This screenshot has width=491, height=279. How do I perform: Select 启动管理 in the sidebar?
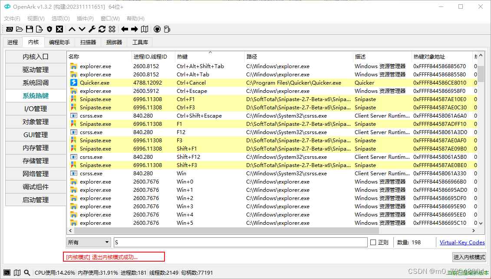[36, 200]
